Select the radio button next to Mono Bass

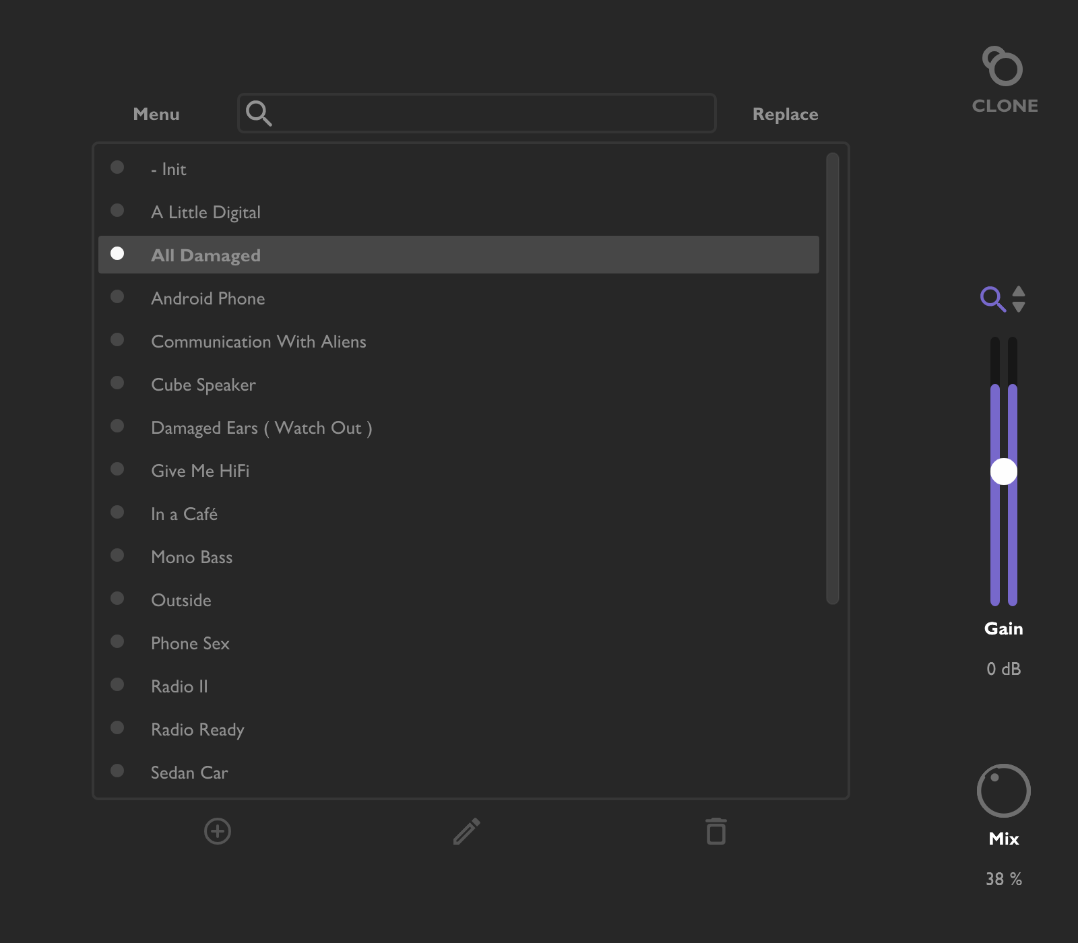click(118, 555)
